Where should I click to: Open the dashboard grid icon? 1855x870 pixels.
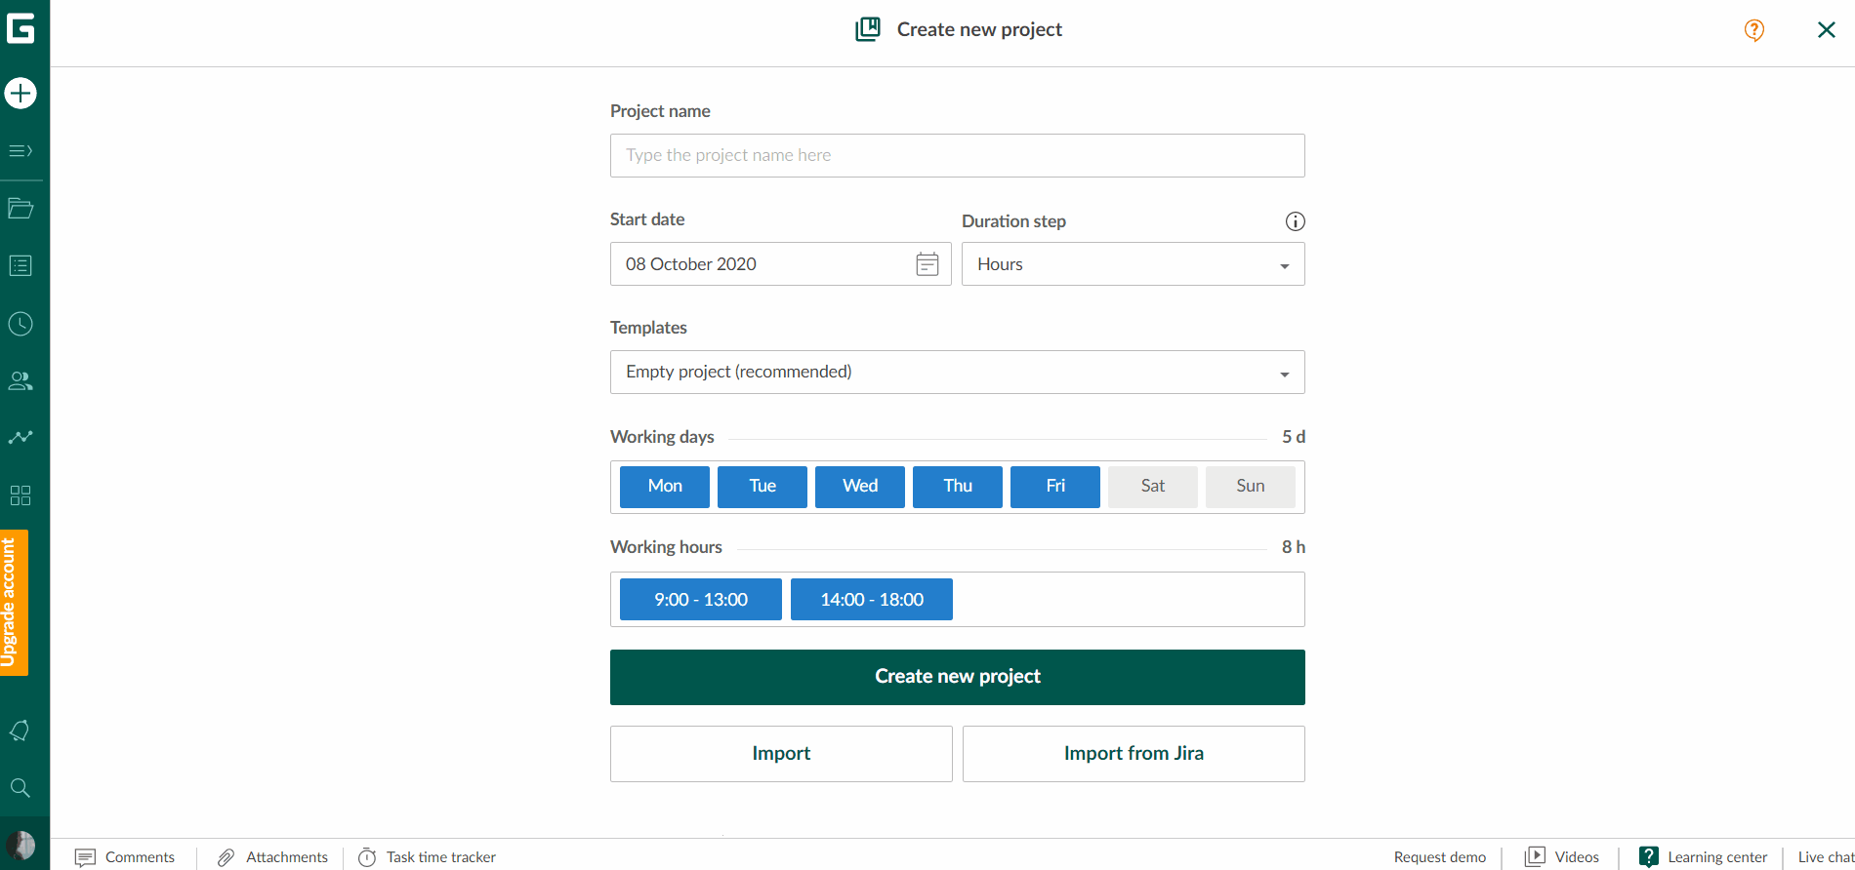[21, 495]
